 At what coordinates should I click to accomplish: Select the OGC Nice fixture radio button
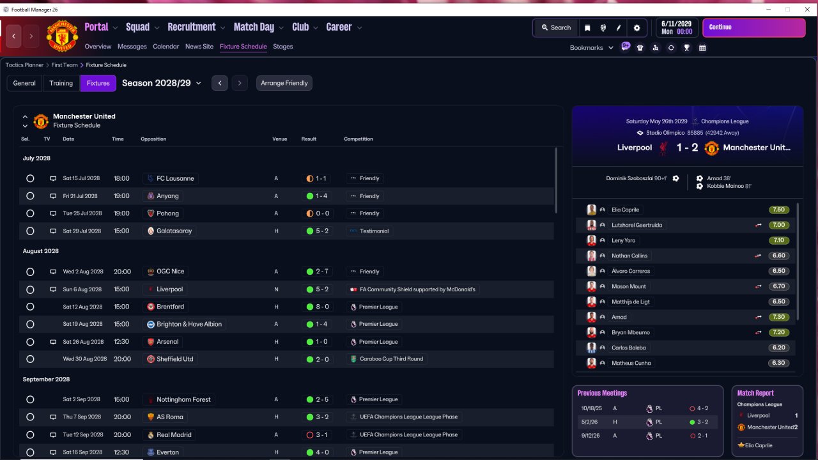click(30, 272)
